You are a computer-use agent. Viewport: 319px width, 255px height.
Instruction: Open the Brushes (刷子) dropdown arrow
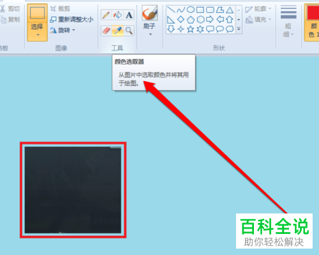tap(151, 35)
